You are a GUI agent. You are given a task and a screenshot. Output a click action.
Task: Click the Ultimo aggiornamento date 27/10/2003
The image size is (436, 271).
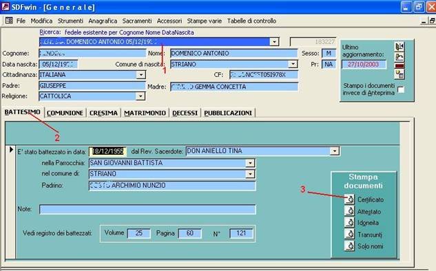point(364,65)
